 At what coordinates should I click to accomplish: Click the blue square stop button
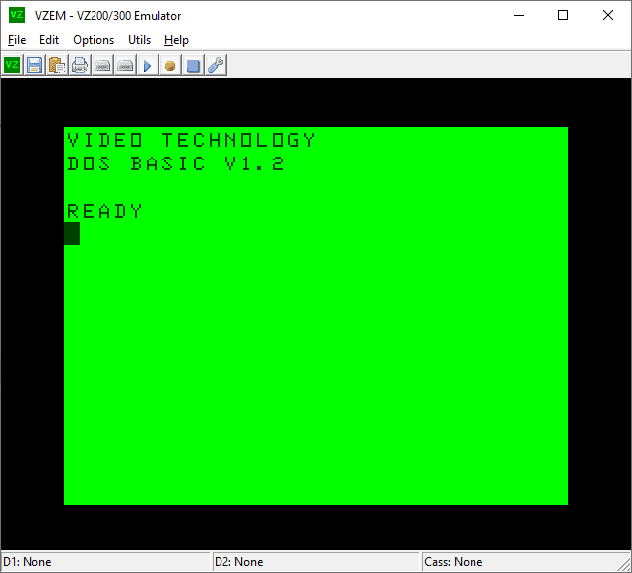click(x=193, y=65)
